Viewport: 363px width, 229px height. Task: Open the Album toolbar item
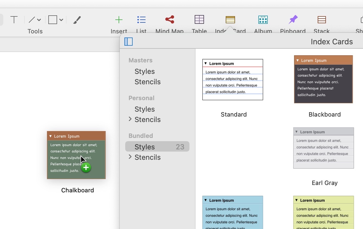click(x=263, y=20)
